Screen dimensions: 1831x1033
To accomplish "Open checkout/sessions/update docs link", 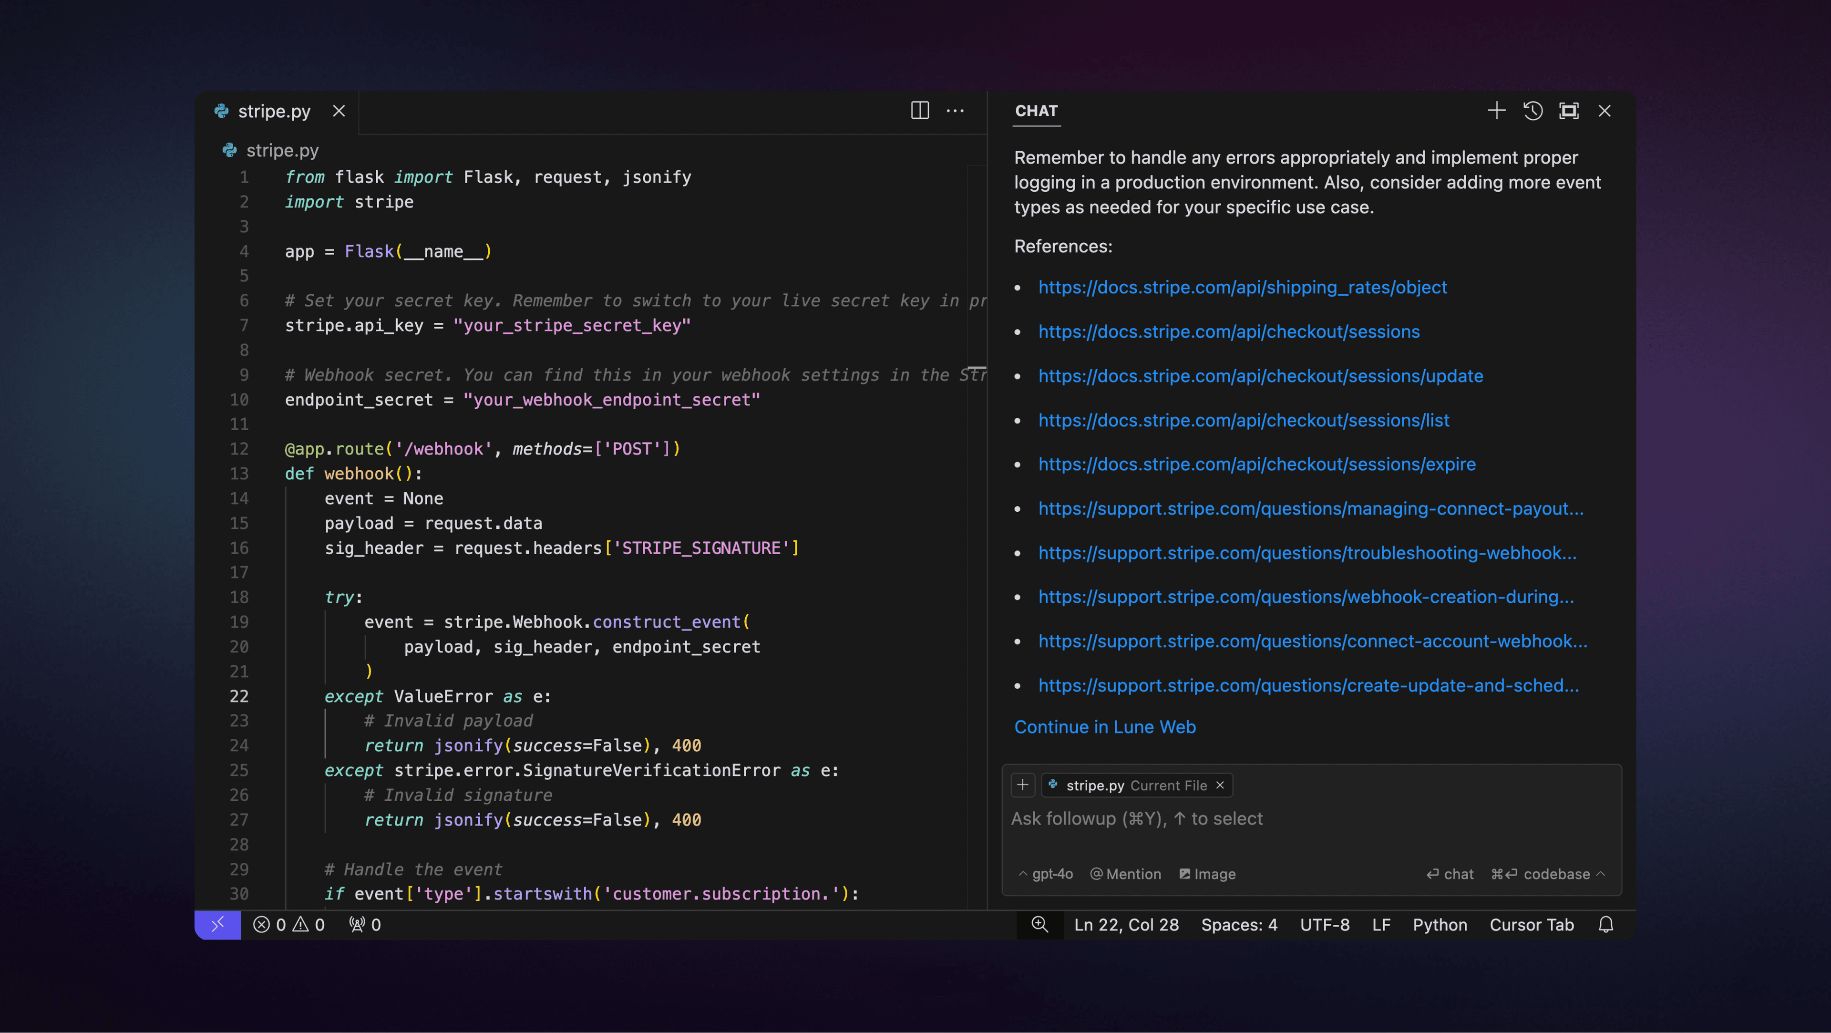I will [x=1260, y=376].
